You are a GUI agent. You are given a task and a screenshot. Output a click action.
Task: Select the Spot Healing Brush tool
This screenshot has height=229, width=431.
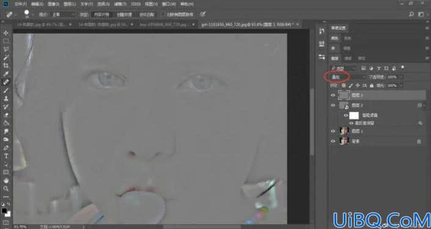(x=6, y=82)
